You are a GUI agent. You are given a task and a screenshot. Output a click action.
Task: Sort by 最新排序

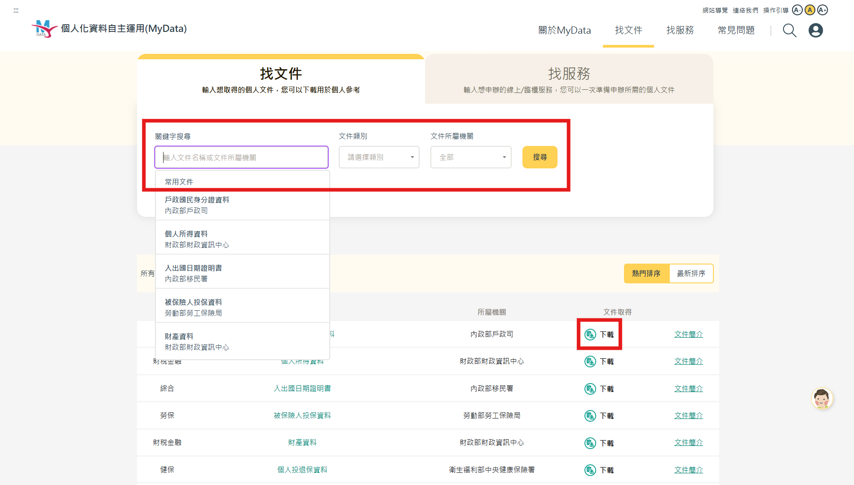tap(691, 273)
